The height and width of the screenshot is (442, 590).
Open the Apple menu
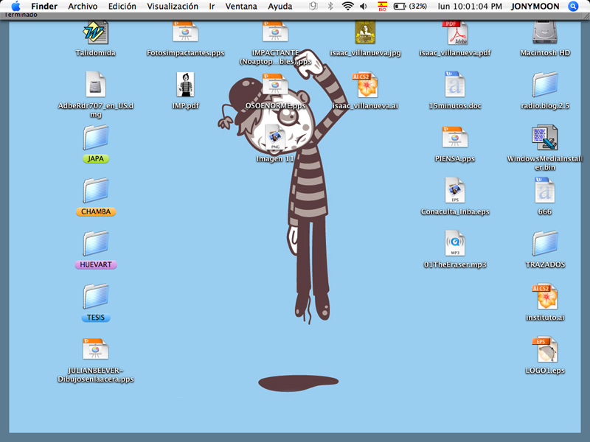pos(15,6)
